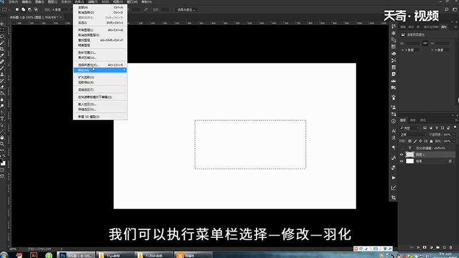
Task: Select the Eraser tool
Action: click(x=2, y=87)
